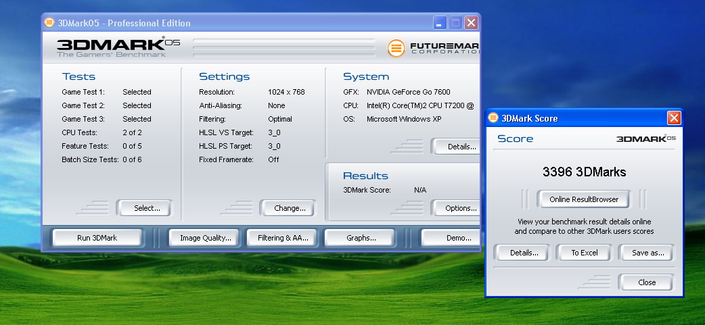Click the '1024 x 768' resolution value

[x=286, y=92]
